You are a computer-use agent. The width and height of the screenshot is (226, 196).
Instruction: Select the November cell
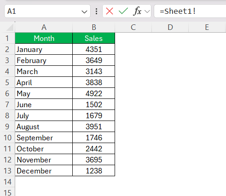coord(44,160)
